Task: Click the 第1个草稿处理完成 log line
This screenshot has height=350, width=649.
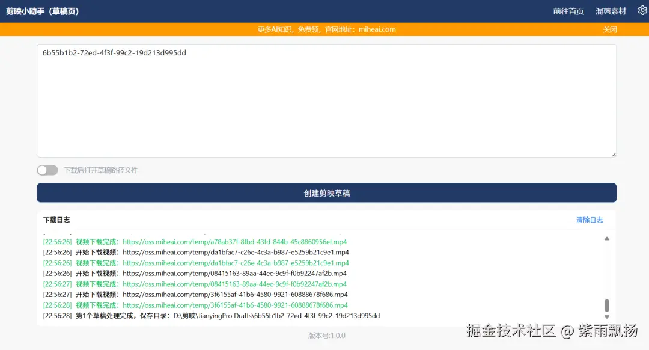Action: pos(212,316)
